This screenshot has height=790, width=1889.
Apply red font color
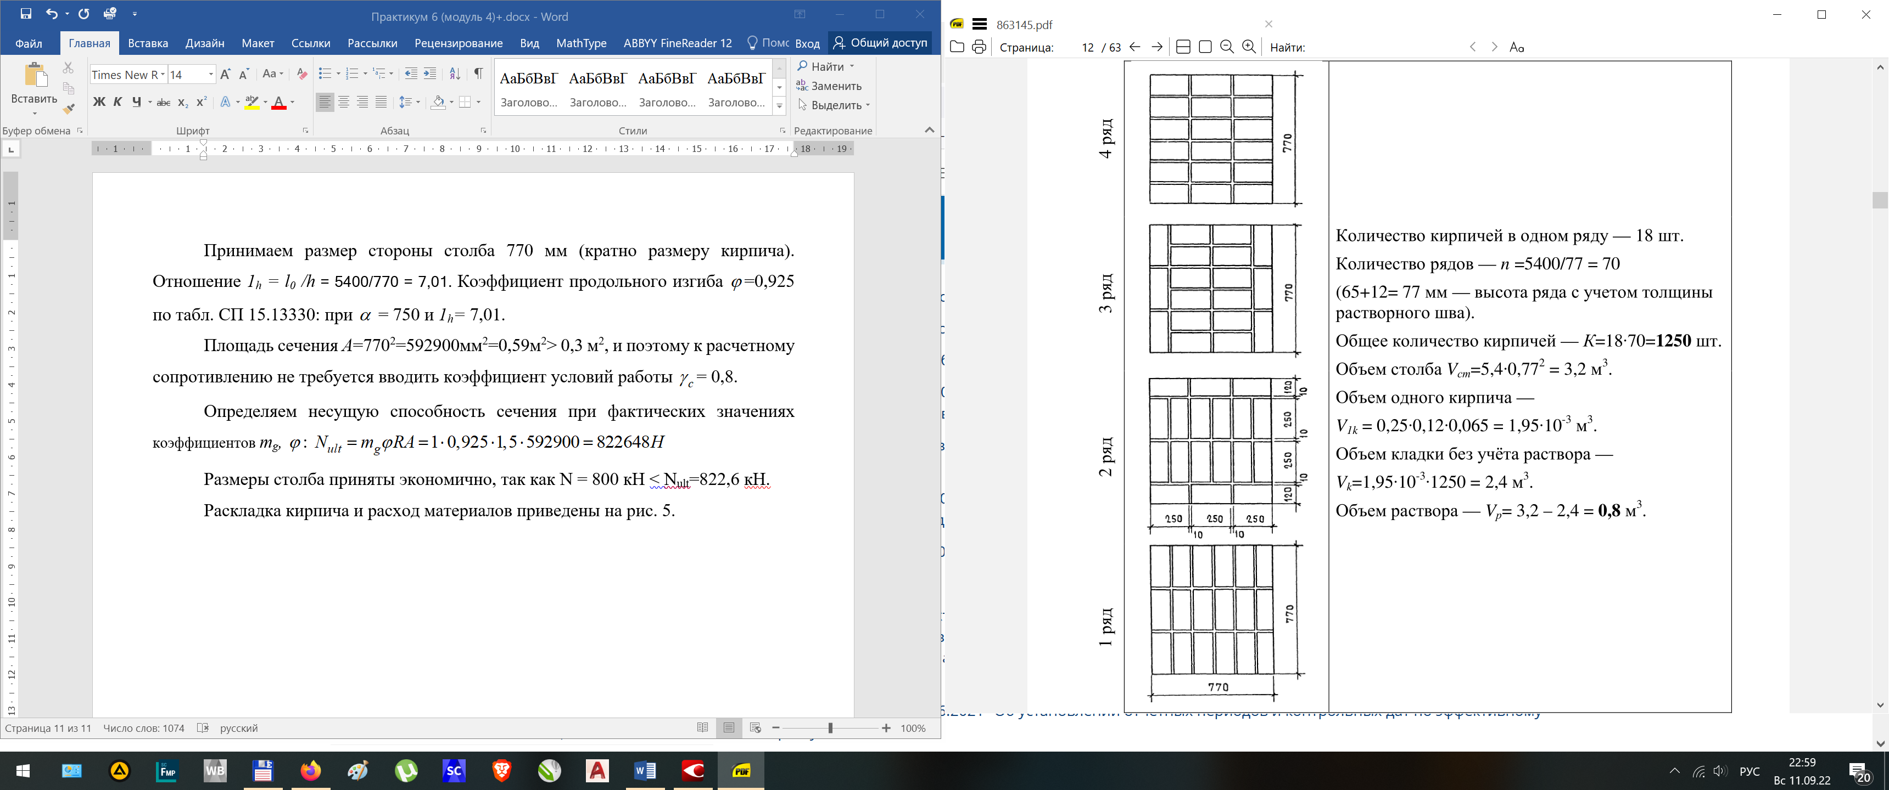click(278, 102)
